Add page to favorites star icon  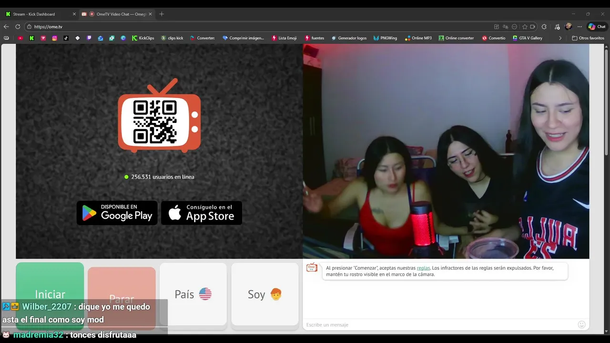(x=525, y=27)
